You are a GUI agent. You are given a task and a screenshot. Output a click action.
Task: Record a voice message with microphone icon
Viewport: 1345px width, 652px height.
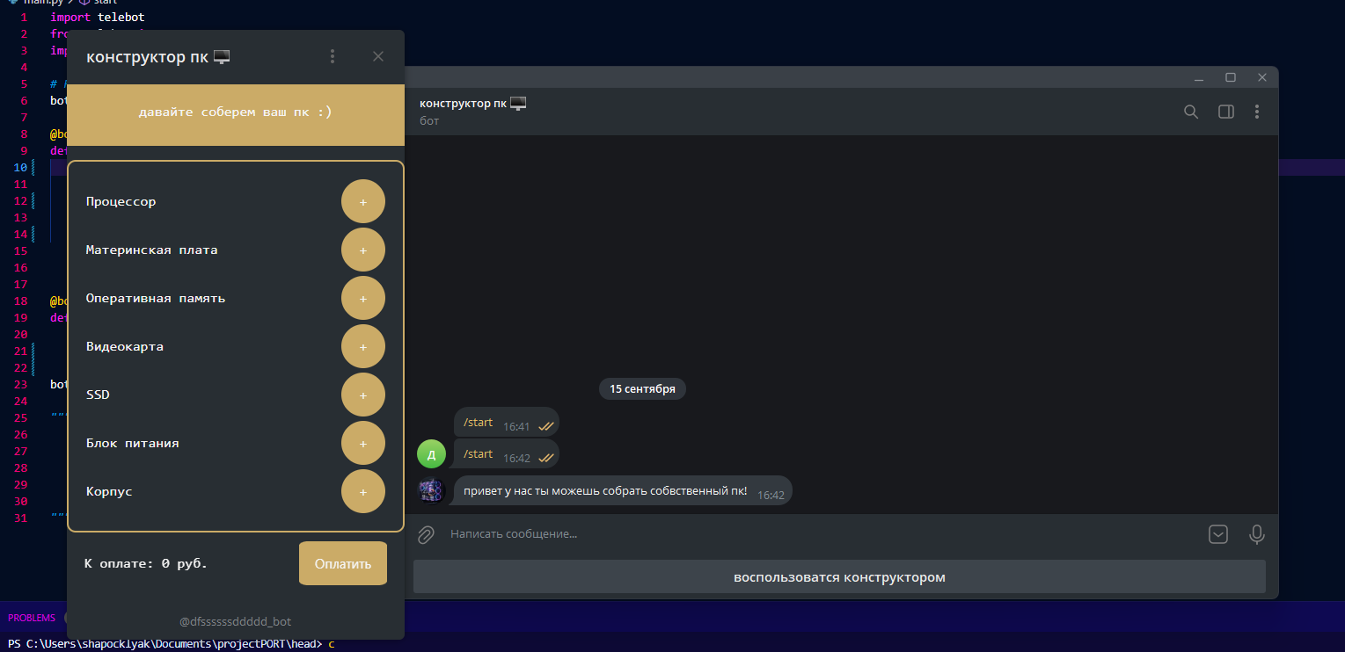click(x=1257, y=534)
